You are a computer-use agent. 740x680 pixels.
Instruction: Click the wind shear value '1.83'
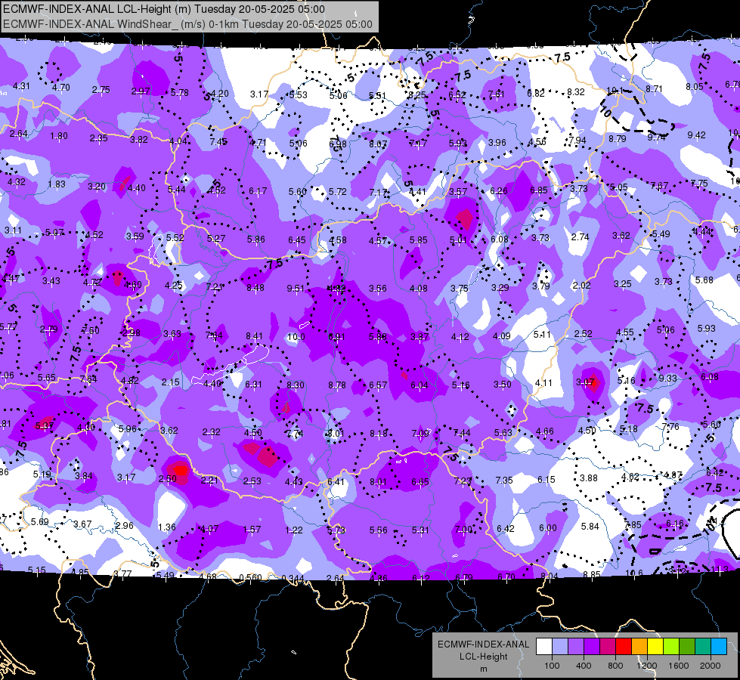point(57,184)
